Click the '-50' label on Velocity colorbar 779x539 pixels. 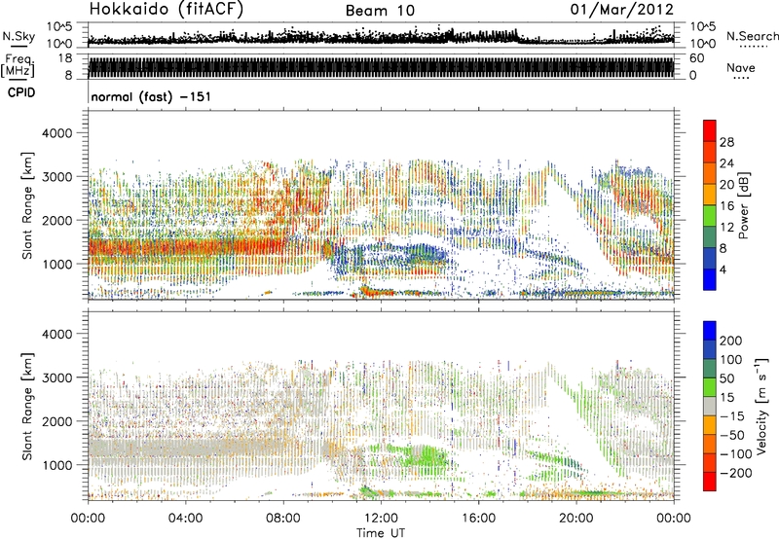click(732, 435)
